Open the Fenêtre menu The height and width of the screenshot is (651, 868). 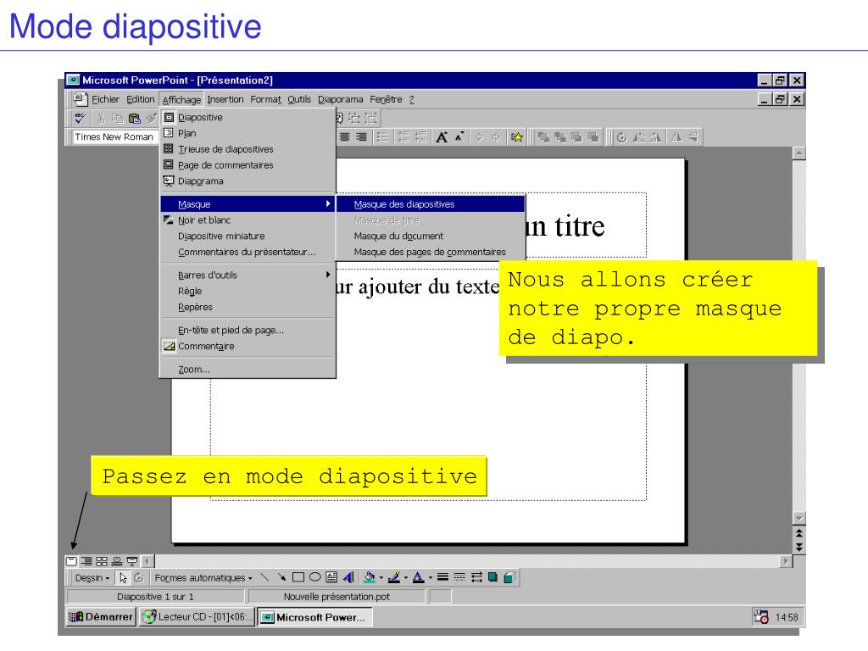click(386, 100)
